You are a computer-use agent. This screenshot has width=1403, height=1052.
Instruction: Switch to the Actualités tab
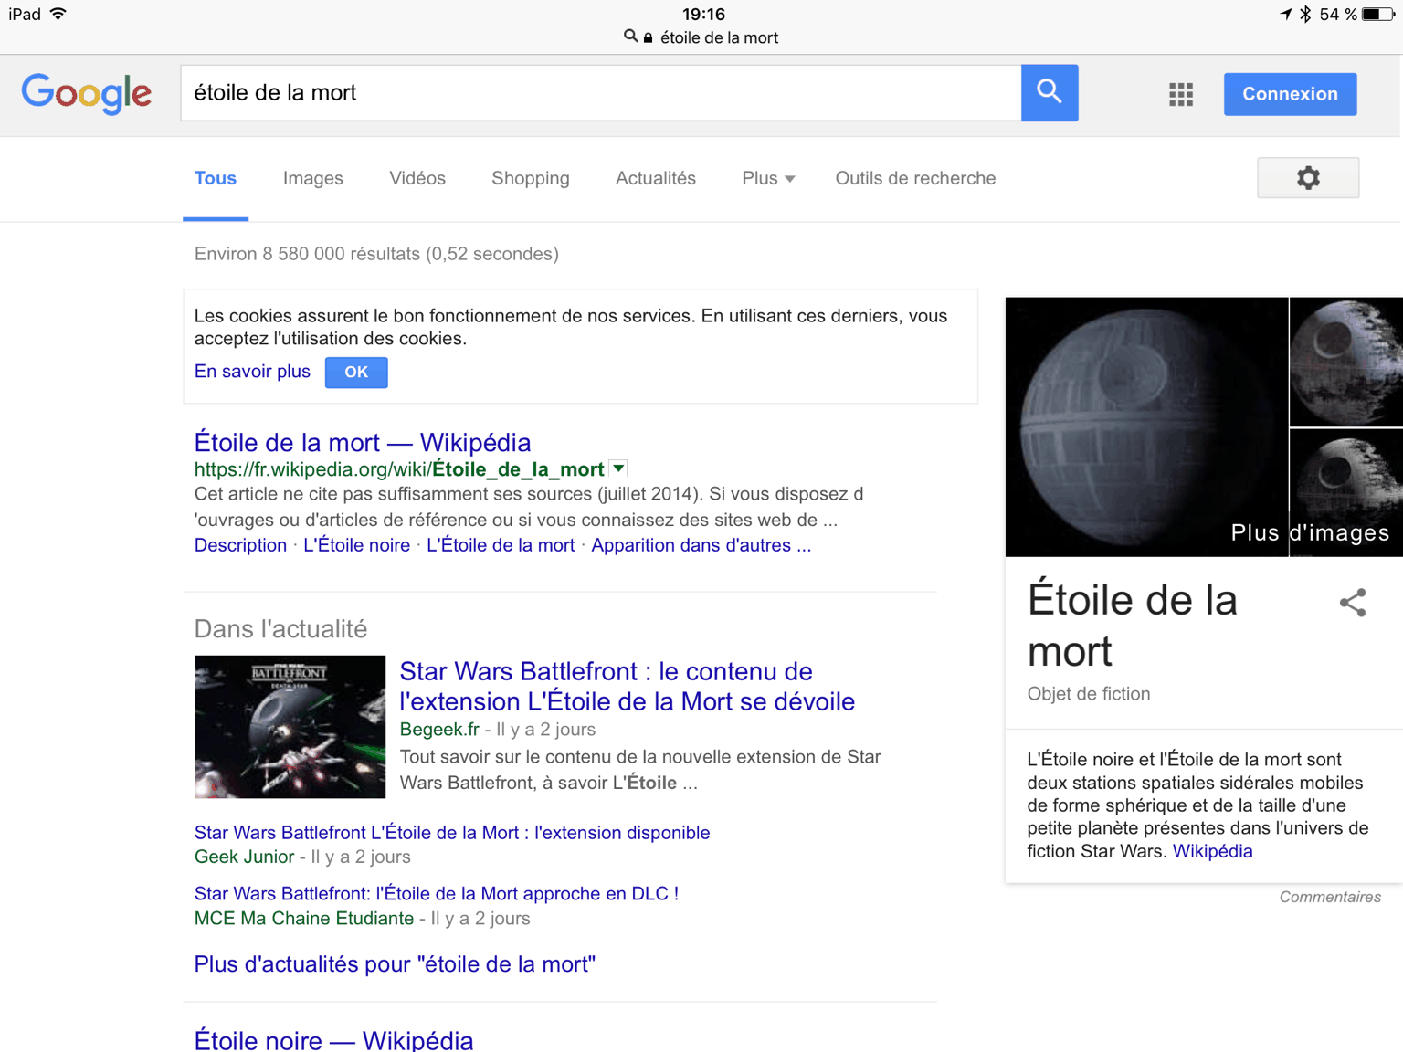(655, 178)
